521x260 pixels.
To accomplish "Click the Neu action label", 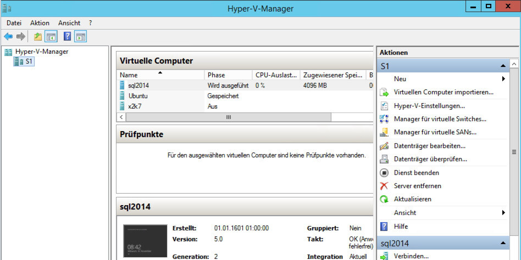I will pyautogui.click(x=400, y=79).
